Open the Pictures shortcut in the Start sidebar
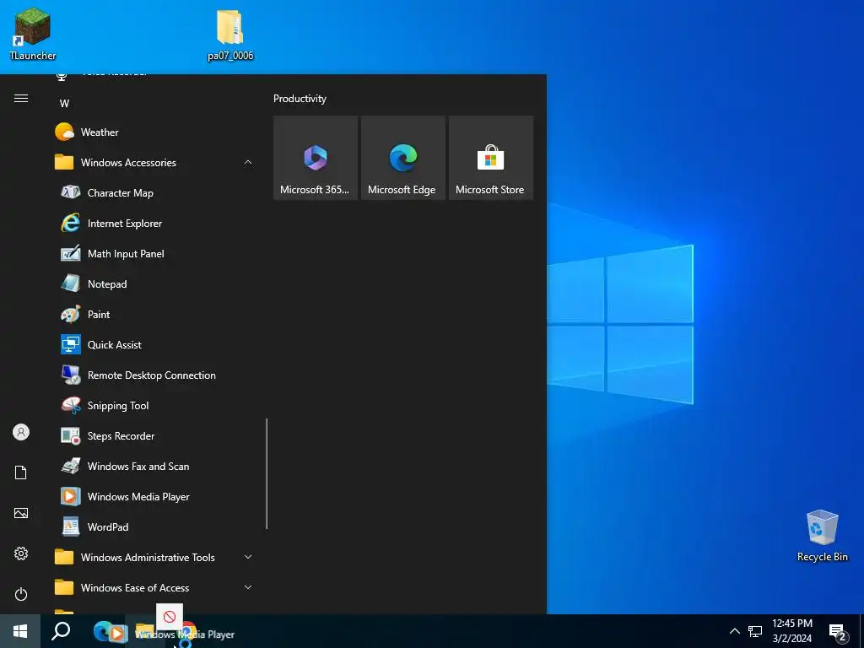Viewport: 864px width, 648px height. pyautogui.click(x=21, y=513)
